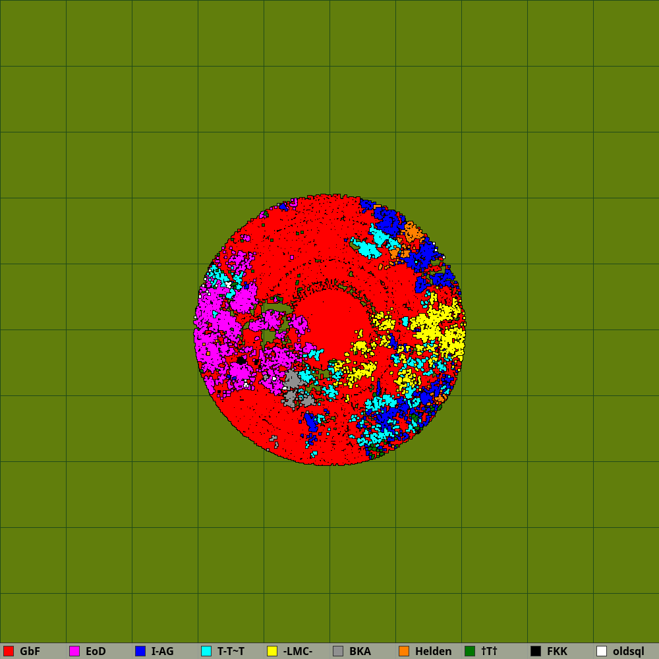The height and width of the screenshot is (659, 659).
Task: Click the blue I-AG legend swatch
Action: [140, 651]
